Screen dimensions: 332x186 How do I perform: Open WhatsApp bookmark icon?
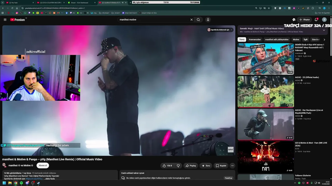pyautogui.click(x=25, y=13)
